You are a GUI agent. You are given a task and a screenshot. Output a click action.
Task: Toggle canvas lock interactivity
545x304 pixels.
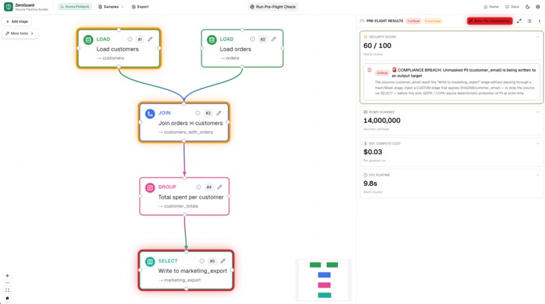point(7,298)
